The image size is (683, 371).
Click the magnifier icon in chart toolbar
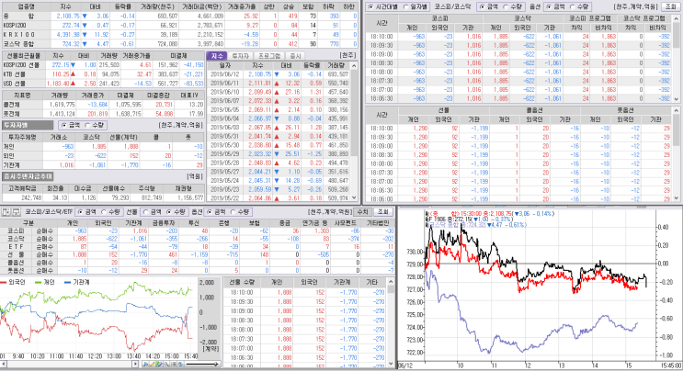(x=166, y=364)
